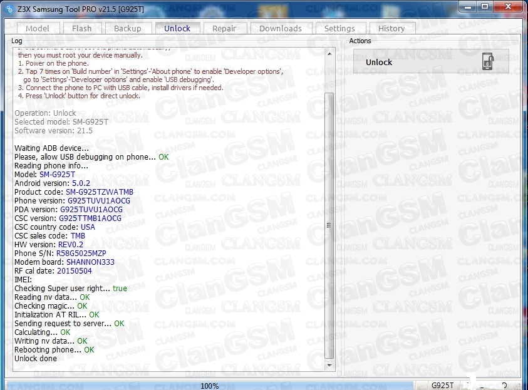
Task: Click the G925T status bar entry
Action: [442, 386]
